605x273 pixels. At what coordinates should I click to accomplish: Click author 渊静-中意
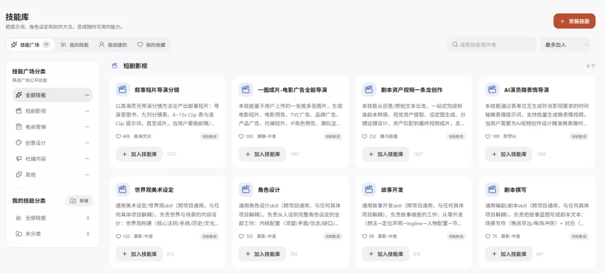(x=266, y=136)
